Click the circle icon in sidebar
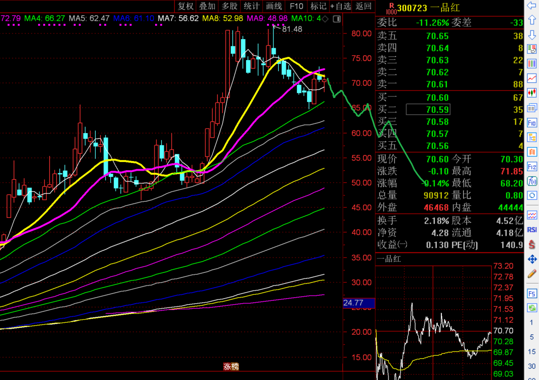Image resolution: width=539 pixels, height=380 pixels. click(532, 196)
